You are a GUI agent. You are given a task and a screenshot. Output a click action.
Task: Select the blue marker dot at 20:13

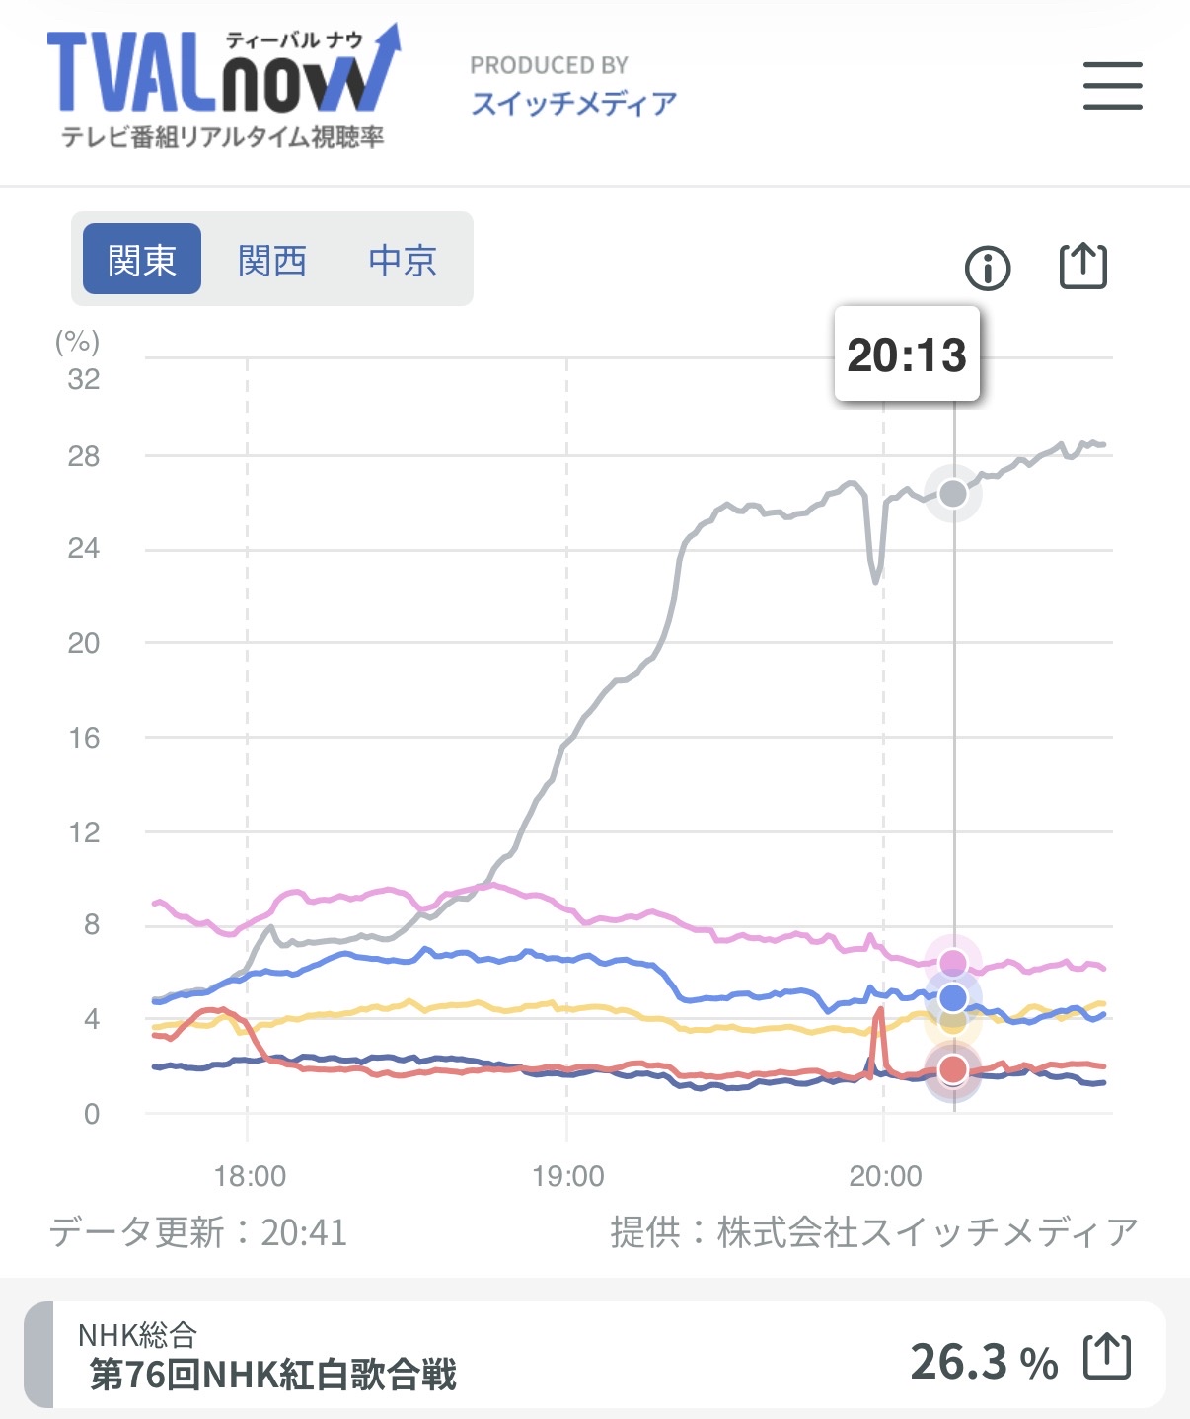(952, 997)
